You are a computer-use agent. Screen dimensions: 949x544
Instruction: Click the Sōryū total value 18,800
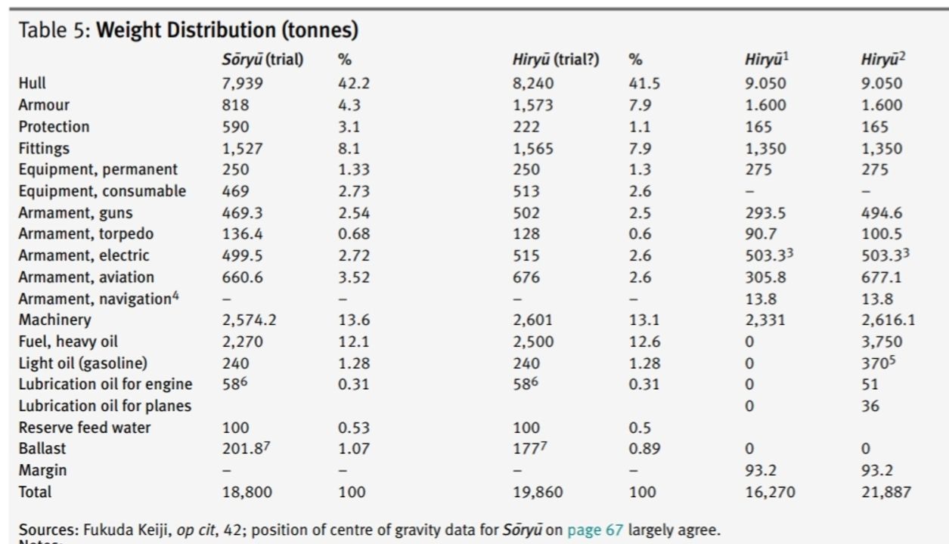[x=247, y=492]
